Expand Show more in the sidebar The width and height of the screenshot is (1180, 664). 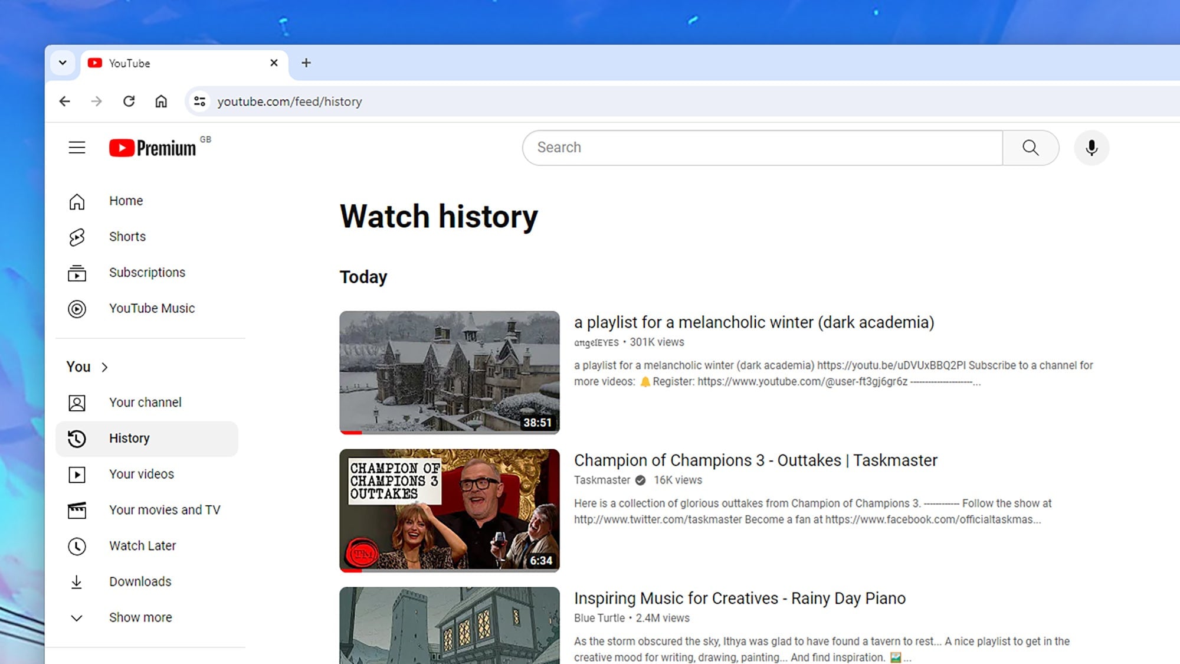click(140, 617)
